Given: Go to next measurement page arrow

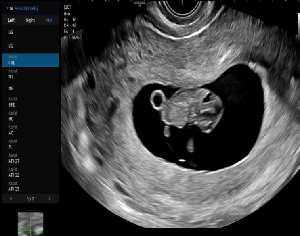Looking at the screenshot, I should [49, 198].
